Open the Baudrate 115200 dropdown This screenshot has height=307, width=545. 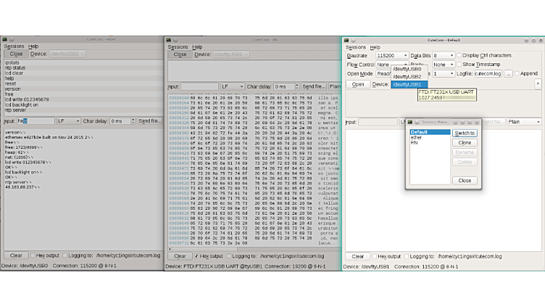pos(391,55)
